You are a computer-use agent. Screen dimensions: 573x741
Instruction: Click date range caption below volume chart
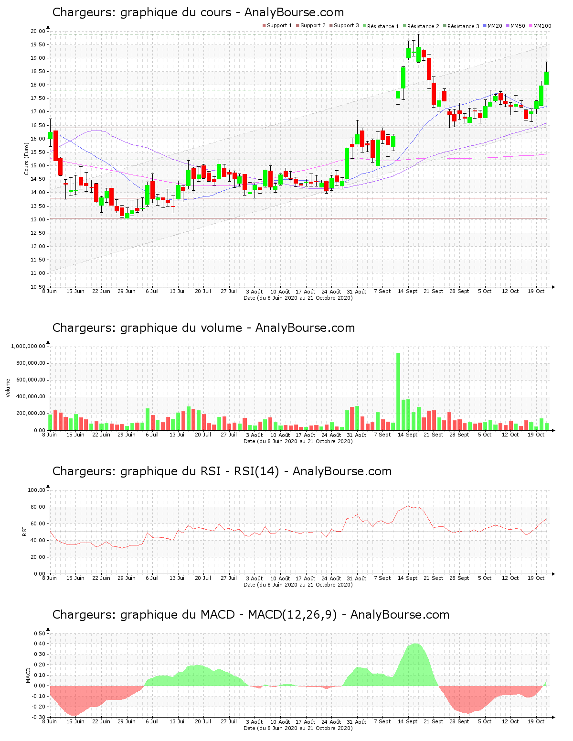(298, 441)
